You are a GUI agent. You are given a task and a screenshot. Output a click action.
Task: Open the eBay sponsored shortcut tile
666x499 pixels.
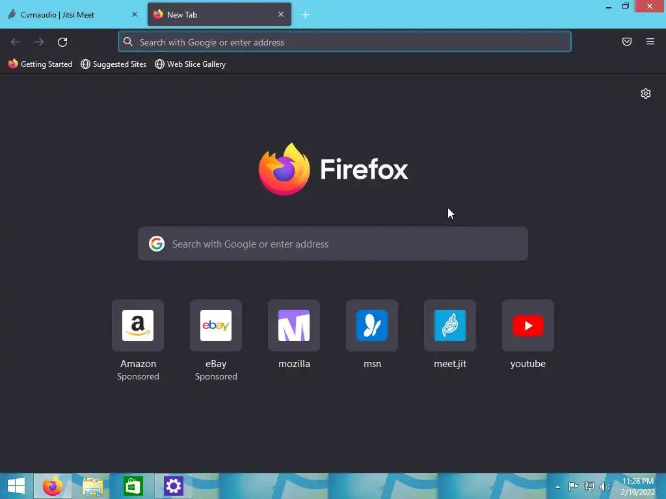tap(216, 326)
